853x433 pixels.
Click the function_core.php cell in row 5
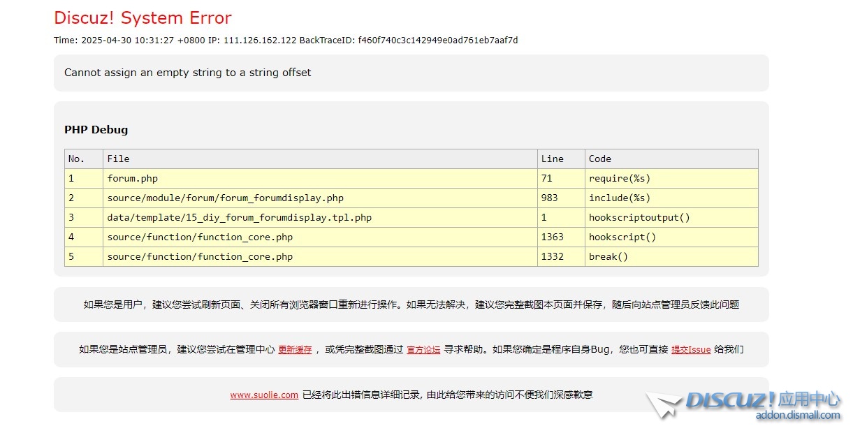(x=321, y=256)
